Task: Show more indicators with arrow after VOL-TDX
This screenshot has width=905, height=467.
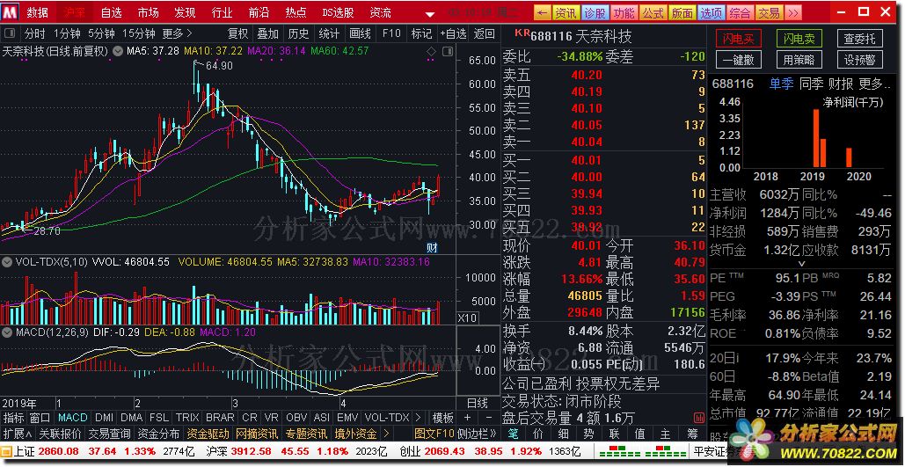Action: (x=417, y=418)
